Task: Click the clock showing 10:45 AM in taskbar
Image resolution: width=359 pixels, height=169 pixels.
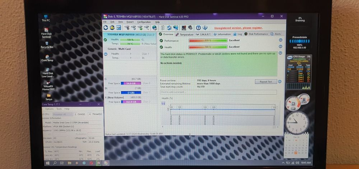Action: tap(306, 163)
